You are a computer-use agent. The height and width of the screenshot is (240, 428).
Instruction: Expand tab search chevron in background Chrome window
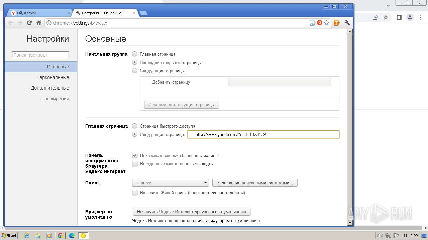pyautogui.click(x=389, y=5)
